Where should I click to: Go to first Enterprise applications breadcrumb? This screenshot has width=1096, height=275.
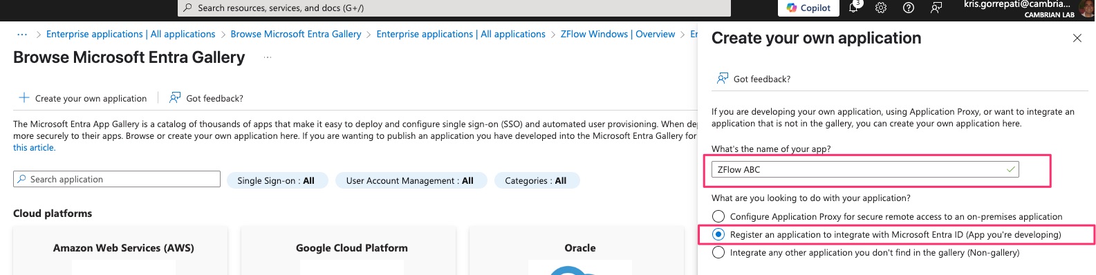tap(131, 34)
